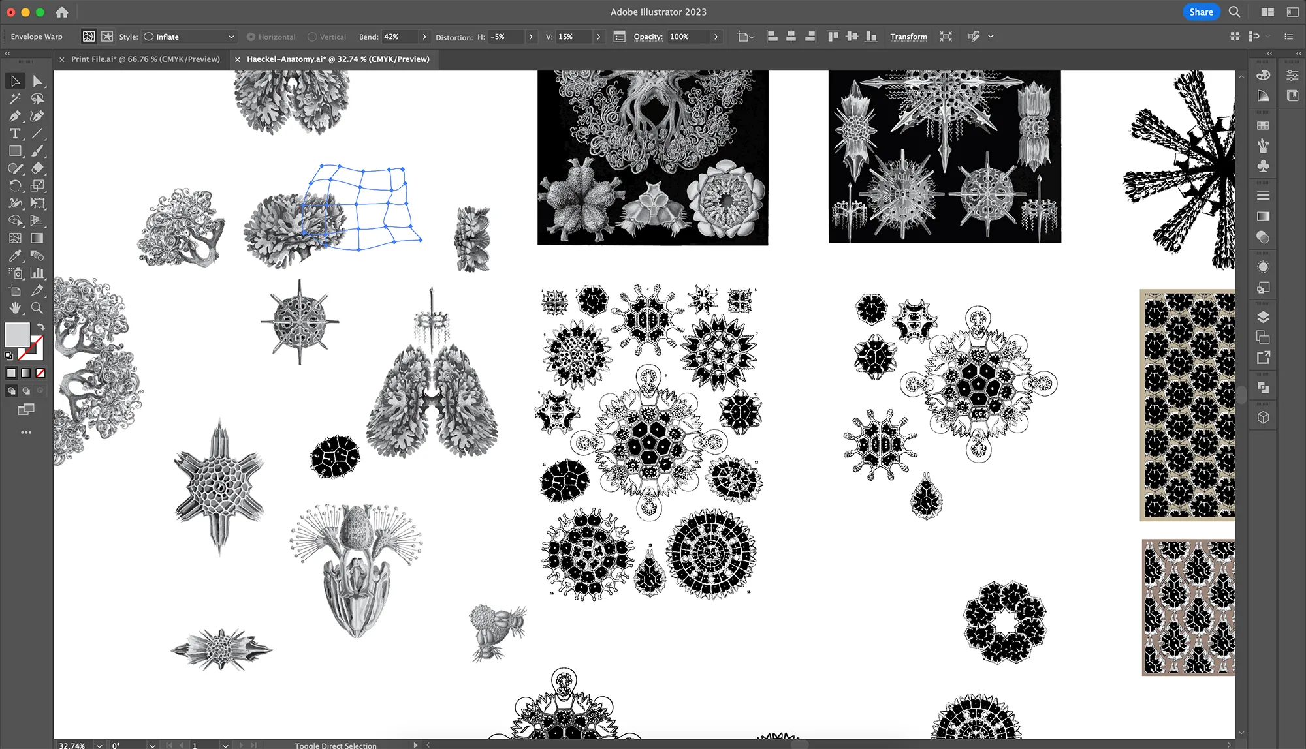
Task: Choose the Column Graph tool
Action: pyautogui.click(x=37, y=273)
